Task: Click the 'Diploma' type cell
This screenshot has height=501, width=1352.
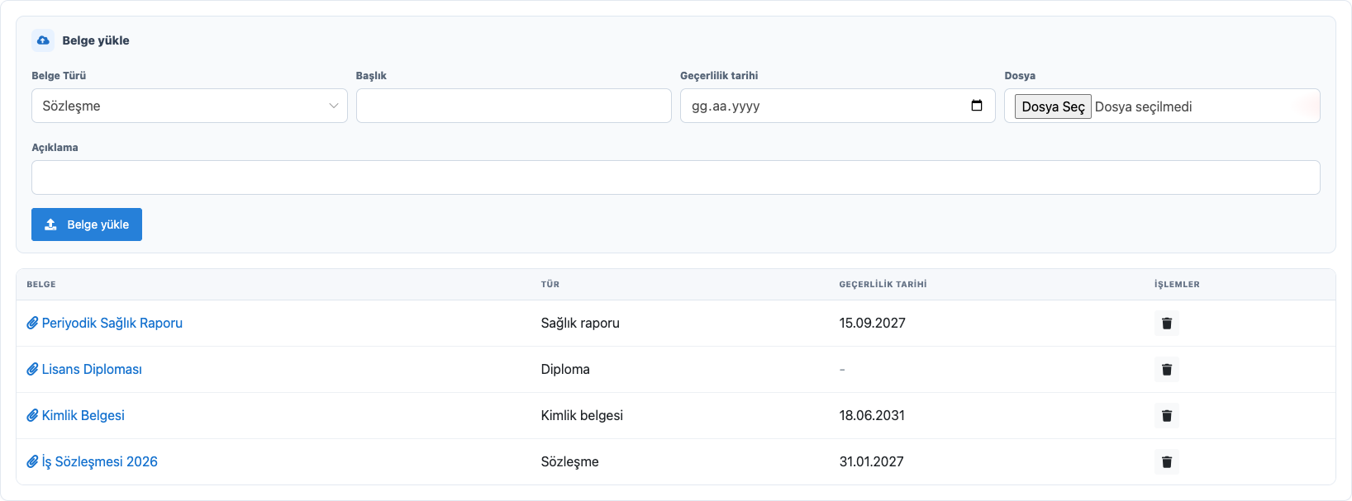Action: pyautogui.click(x=565, y=369)
